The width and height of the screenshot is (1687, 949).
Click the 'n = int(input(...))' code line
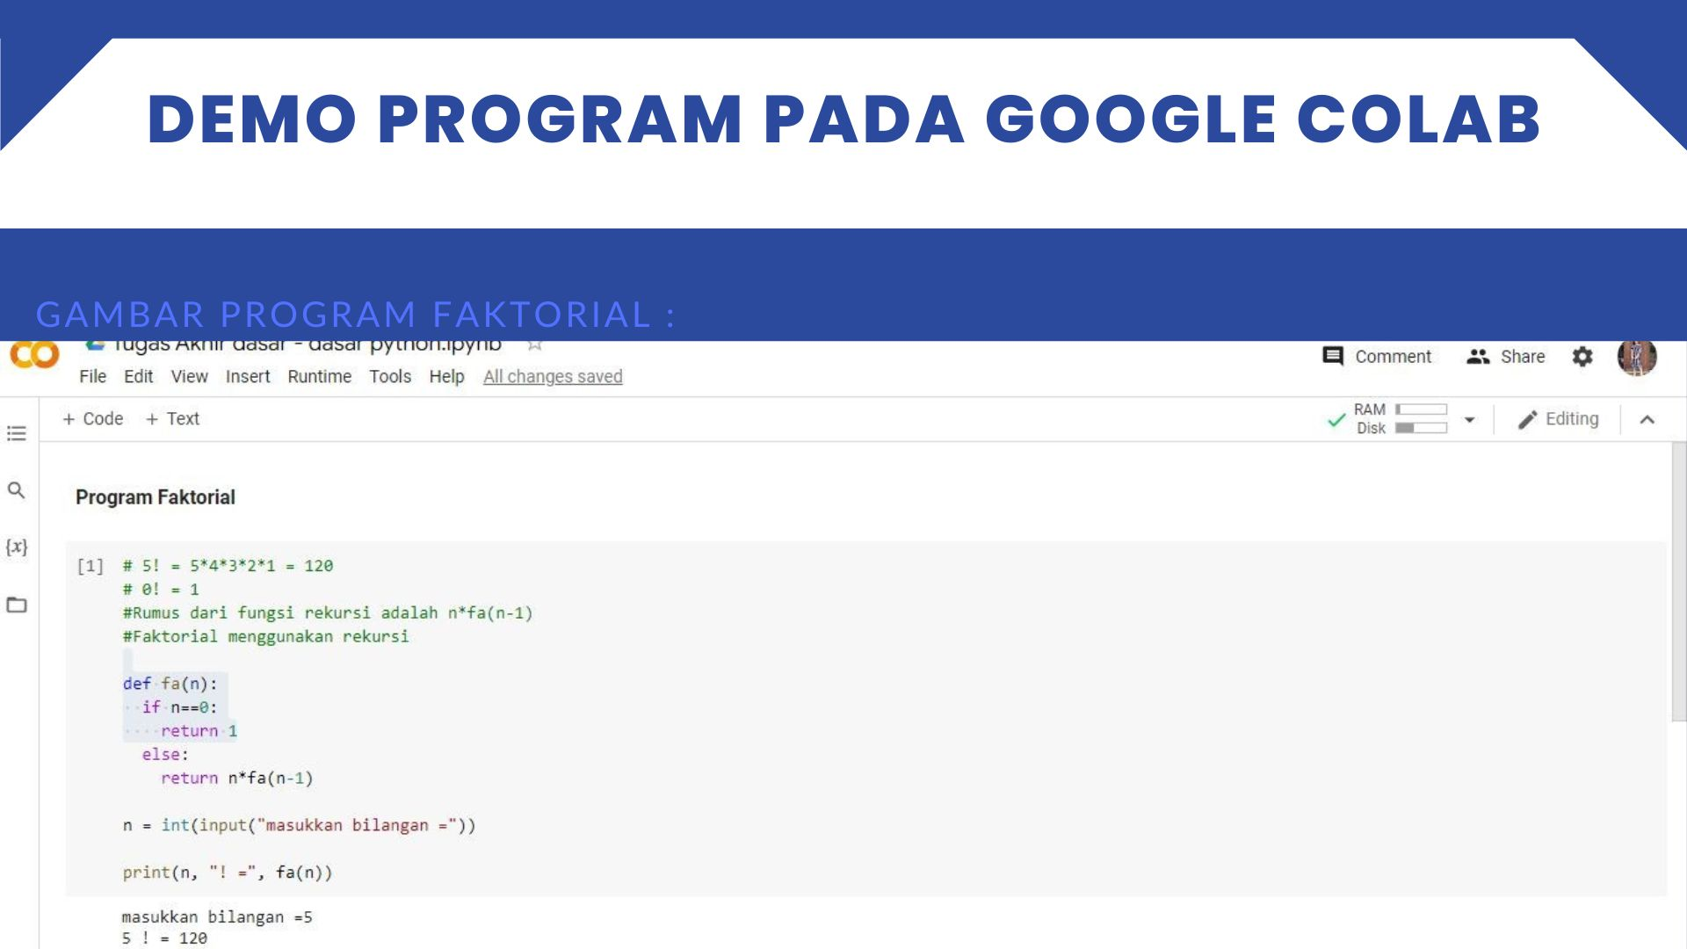[x=299, y=826]
